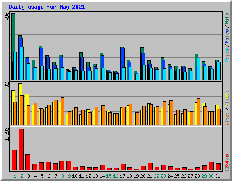The height and width of the screenshot is (181, 232).
Task: Click day 14 on the date axis
Action: [102, 176]
